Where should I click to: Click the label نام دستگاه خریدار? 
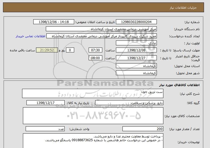(187, 29)
